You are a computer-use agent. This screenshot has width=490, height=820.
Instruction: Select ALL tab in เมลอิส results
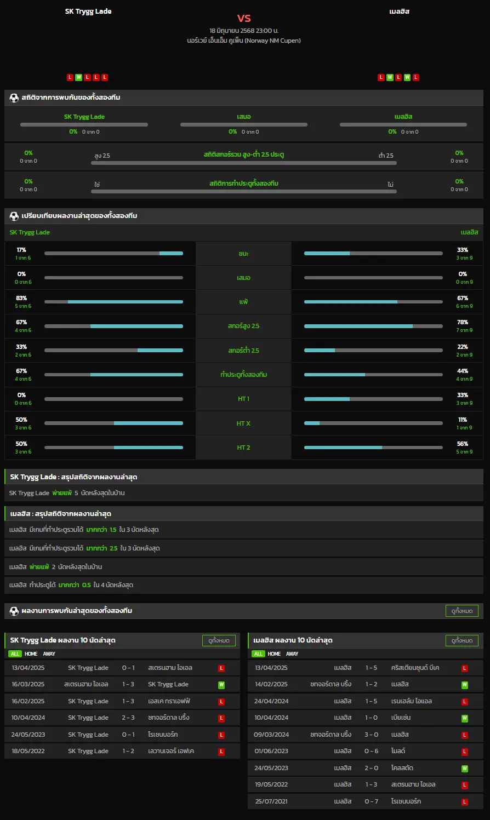tap(258, 654)
